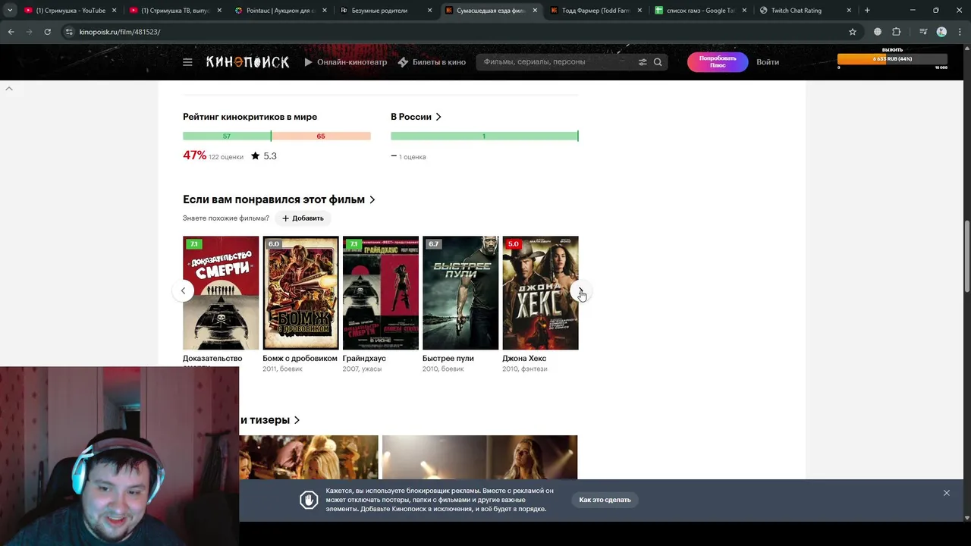Click the left trailer thumbnail
971x546 pixels.
309,457
